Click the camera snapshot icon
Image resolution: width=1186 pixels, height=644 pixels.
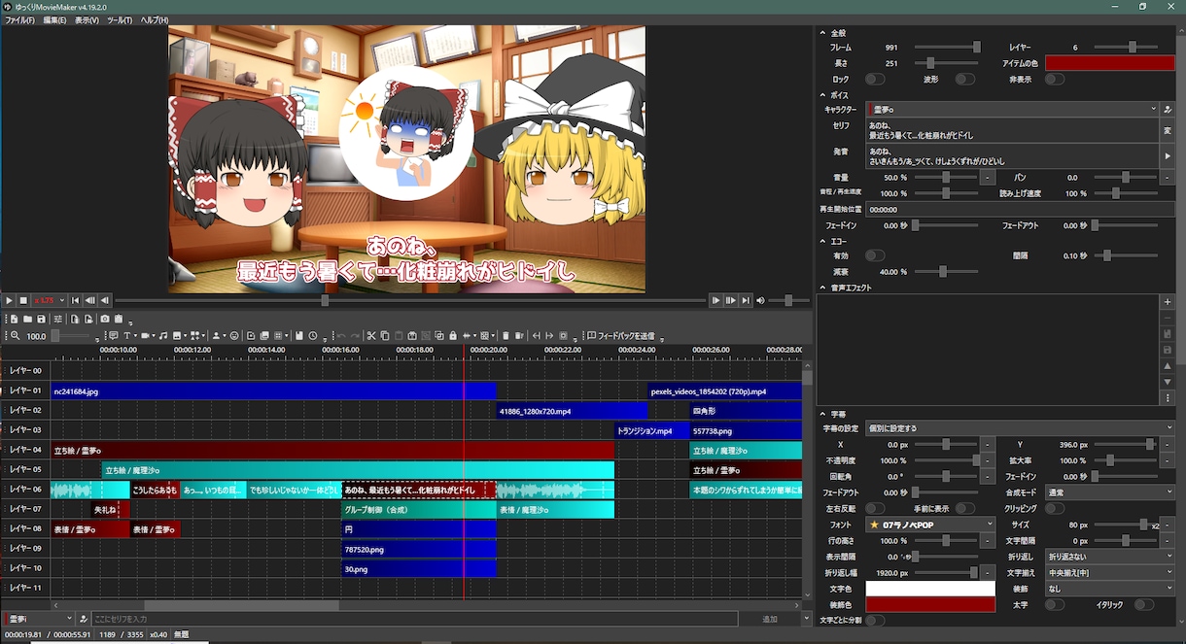pyautogui.click(x=105, y=319)
